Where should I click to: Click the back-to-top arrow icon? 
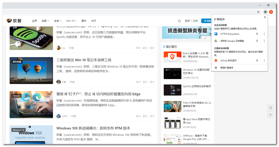[x=271, y=115]
